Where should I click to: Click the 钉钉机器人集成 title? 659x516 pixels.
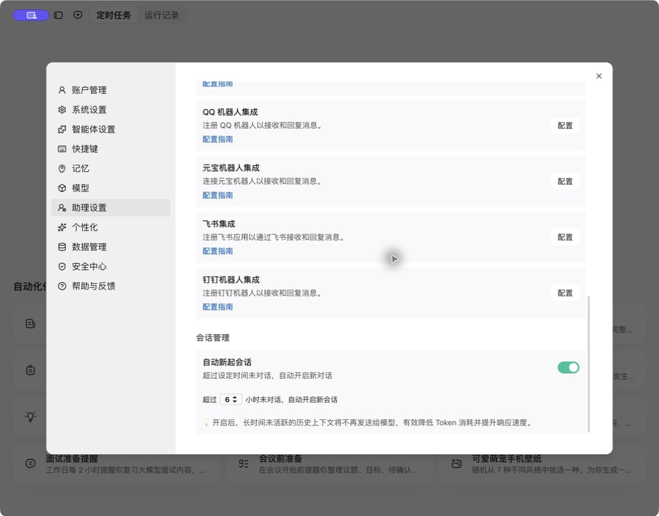click(x=231, y=279)
